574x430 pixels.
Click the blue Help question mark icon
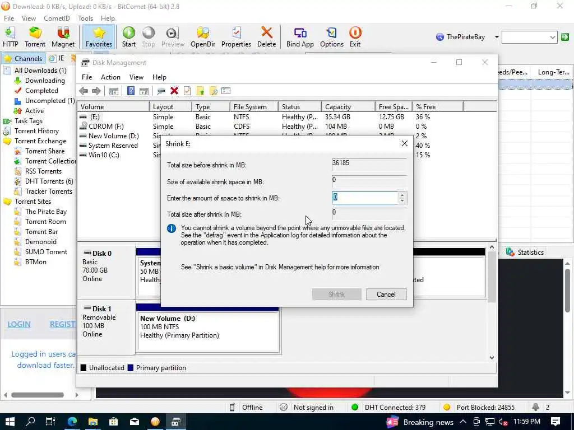[131, 91]
